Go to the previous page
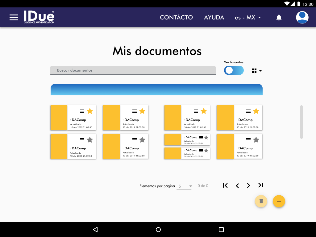316x237 pixels. [x=237, y=185]
